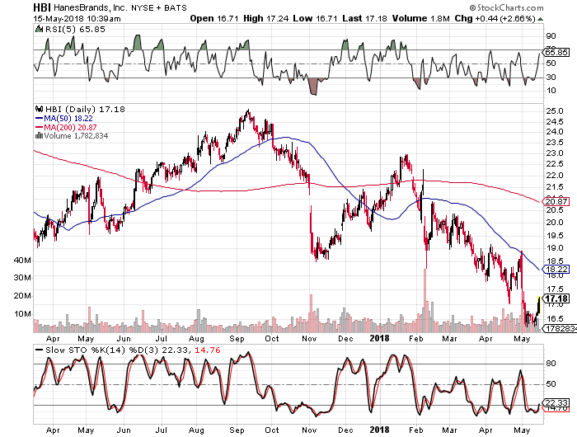Click the Sep label on price chart axis

point(237,338)
